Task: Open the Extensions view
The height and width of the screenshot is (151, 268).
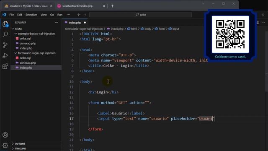Action: click(5, 66)
